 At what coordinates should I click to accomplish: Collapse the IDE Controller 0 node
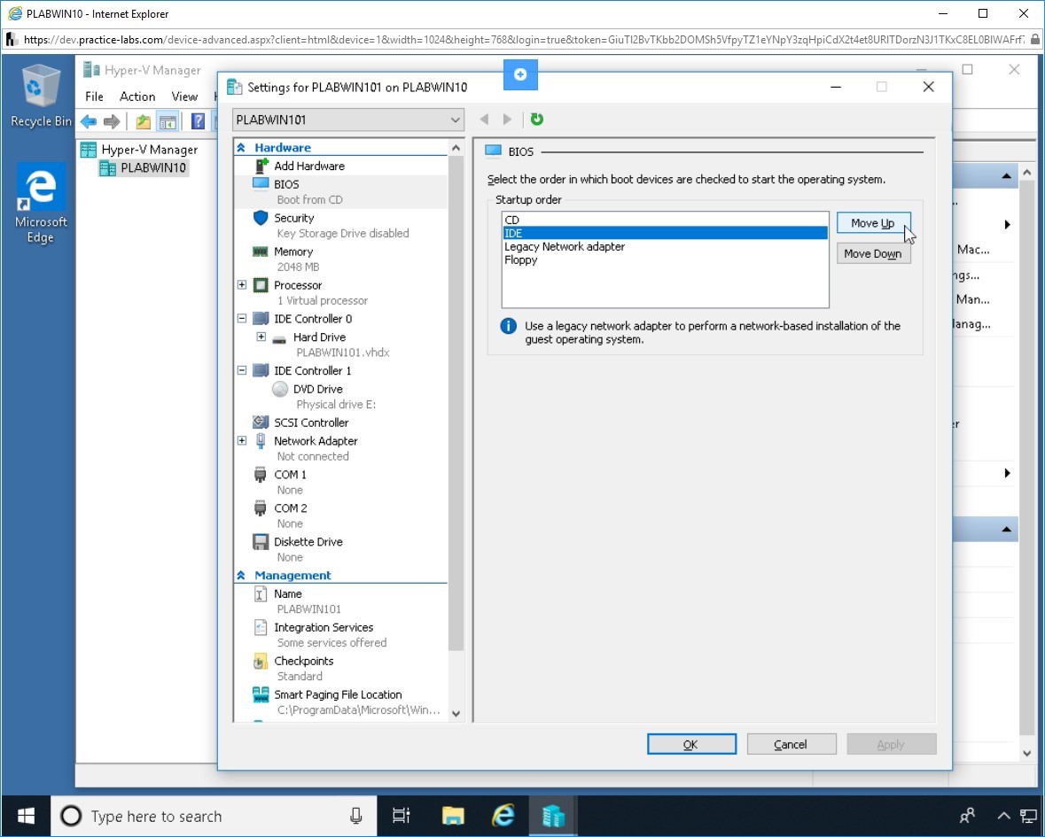coord(242,318)
